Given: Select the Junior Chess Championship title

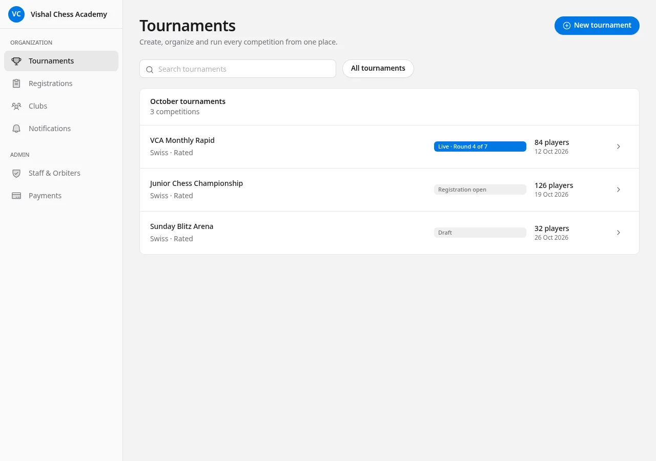Looking at the screenshot, I should tap(196, 183).
